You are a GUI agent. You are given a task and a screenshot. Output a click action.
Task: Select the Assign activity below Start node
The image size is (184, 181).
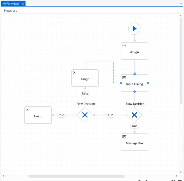pos(135,51)
